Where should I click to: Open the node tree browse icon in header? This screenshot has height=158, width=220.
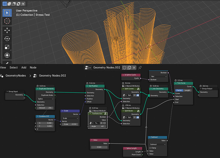(88, 68)
